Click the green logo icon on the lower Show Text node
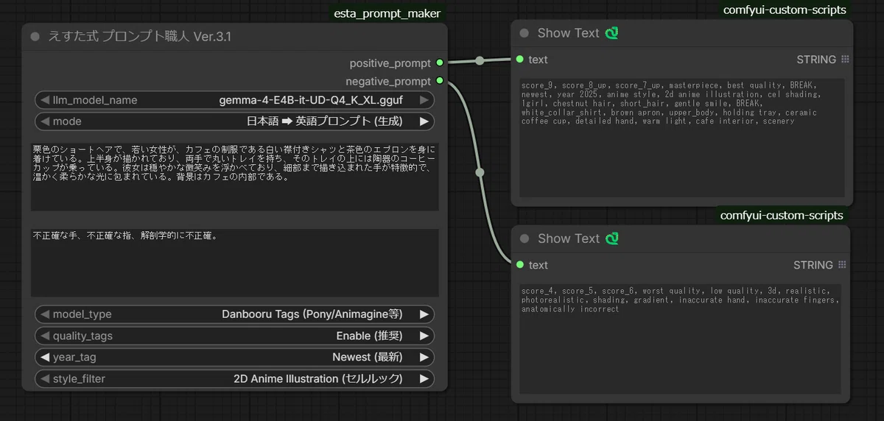 [x=611, y=238]
